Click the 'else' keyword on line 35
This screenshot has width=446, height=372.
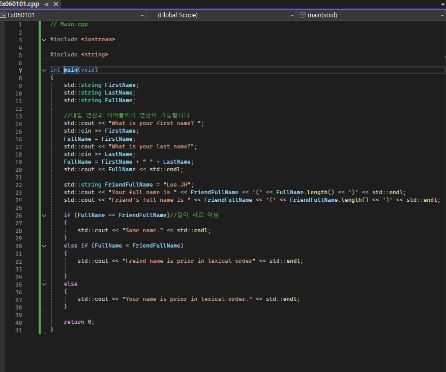(x=71, y=284)
